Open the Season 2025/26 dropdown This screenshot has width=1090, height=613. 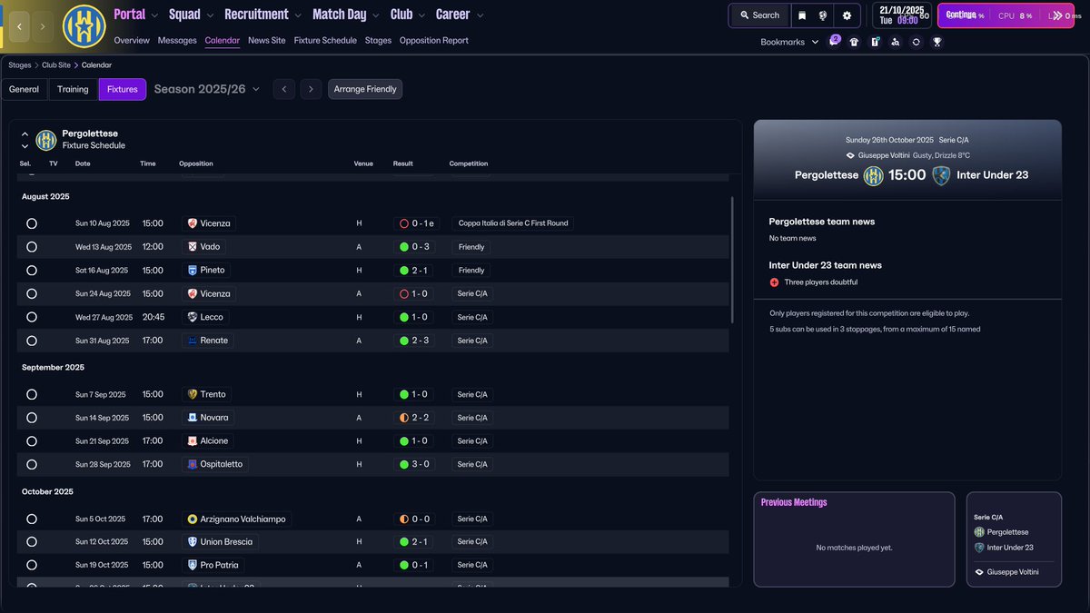(x=206, y=89)
